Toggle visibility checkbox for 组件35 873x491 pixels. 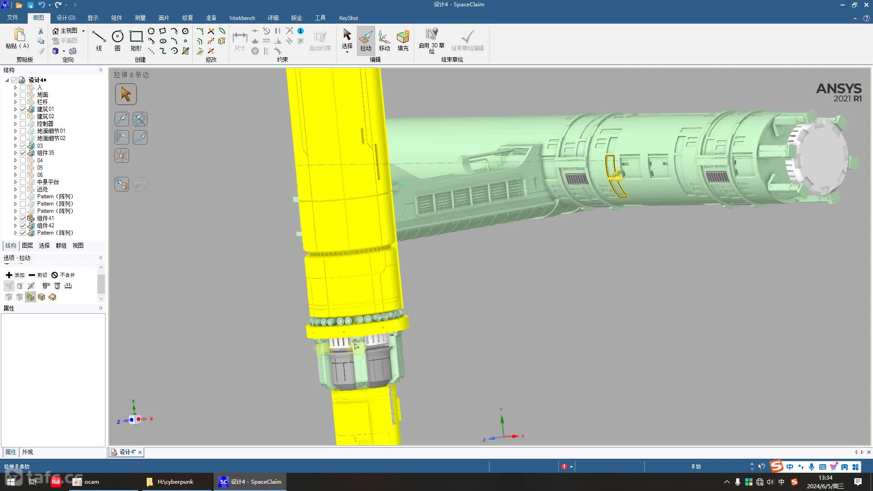(x=23, y=153)
